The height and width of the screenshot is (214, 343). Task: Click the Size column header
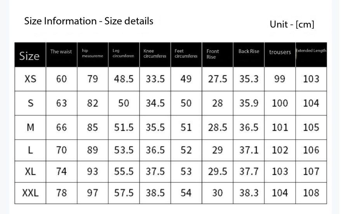click(x=29, y=56)
